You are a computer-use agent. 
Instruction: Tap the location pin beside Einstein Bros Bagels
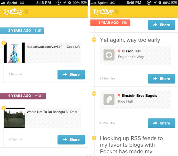pos(119,95)
